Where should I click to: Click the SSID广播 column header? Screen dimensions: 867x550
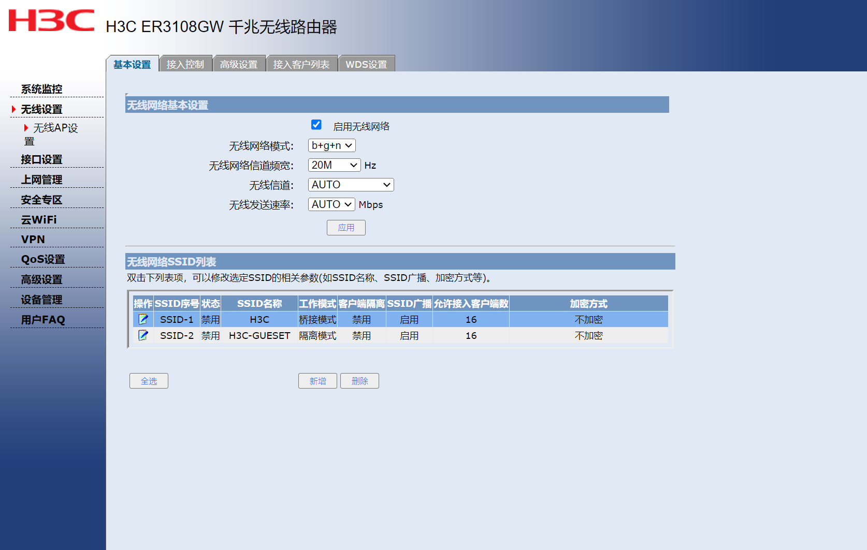pyautogui.click(x=409, y=304)
